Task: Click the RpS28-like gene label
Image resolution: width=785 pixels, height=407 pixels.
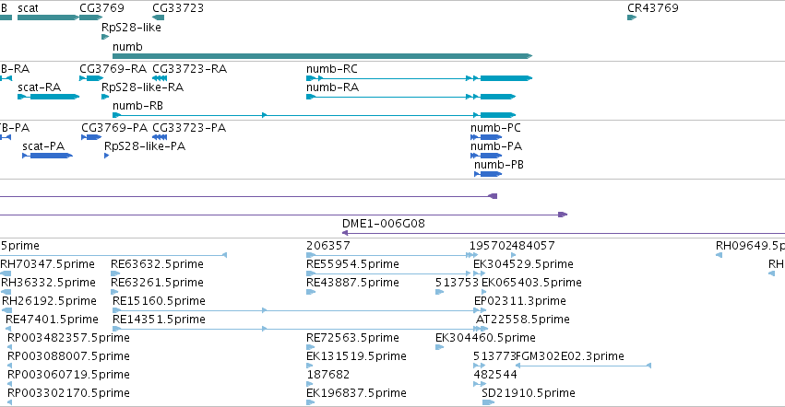Action: tap(131, 27)
